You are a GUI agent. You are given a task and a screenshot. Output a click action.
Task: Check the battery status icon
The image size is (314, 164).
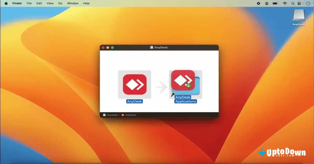[275, 3]
